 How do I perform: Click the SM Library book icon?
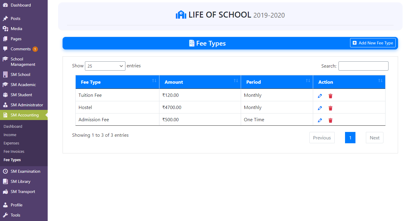pyautogui.click(x=5, y=181)
